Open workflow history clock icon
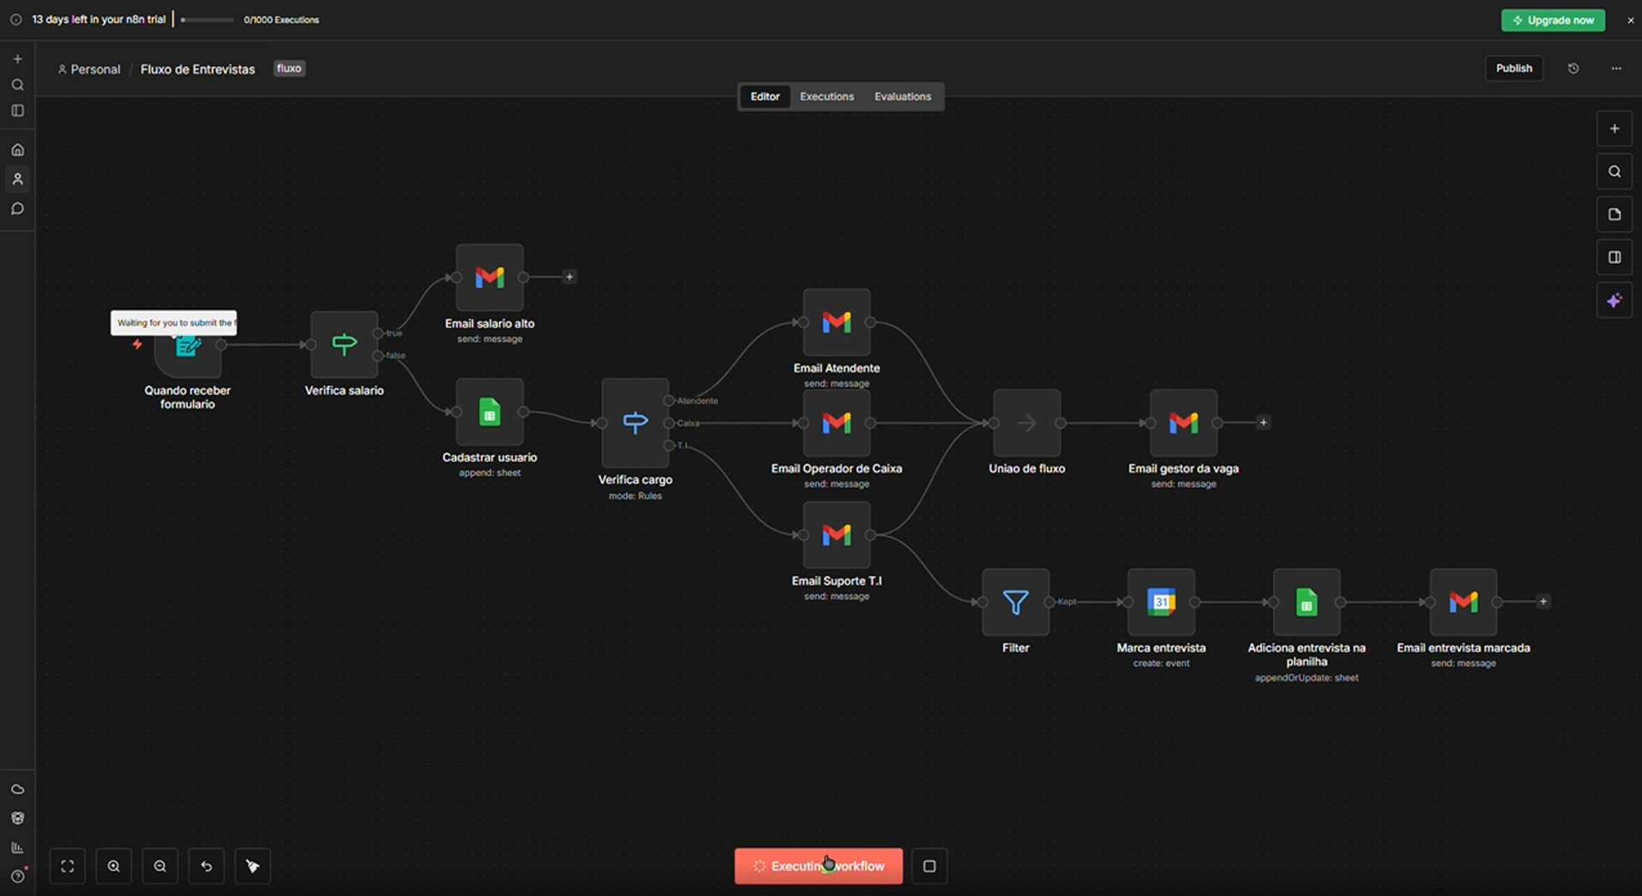The width and height of the screenshot is (1642, 896). tap(1573, 69)
